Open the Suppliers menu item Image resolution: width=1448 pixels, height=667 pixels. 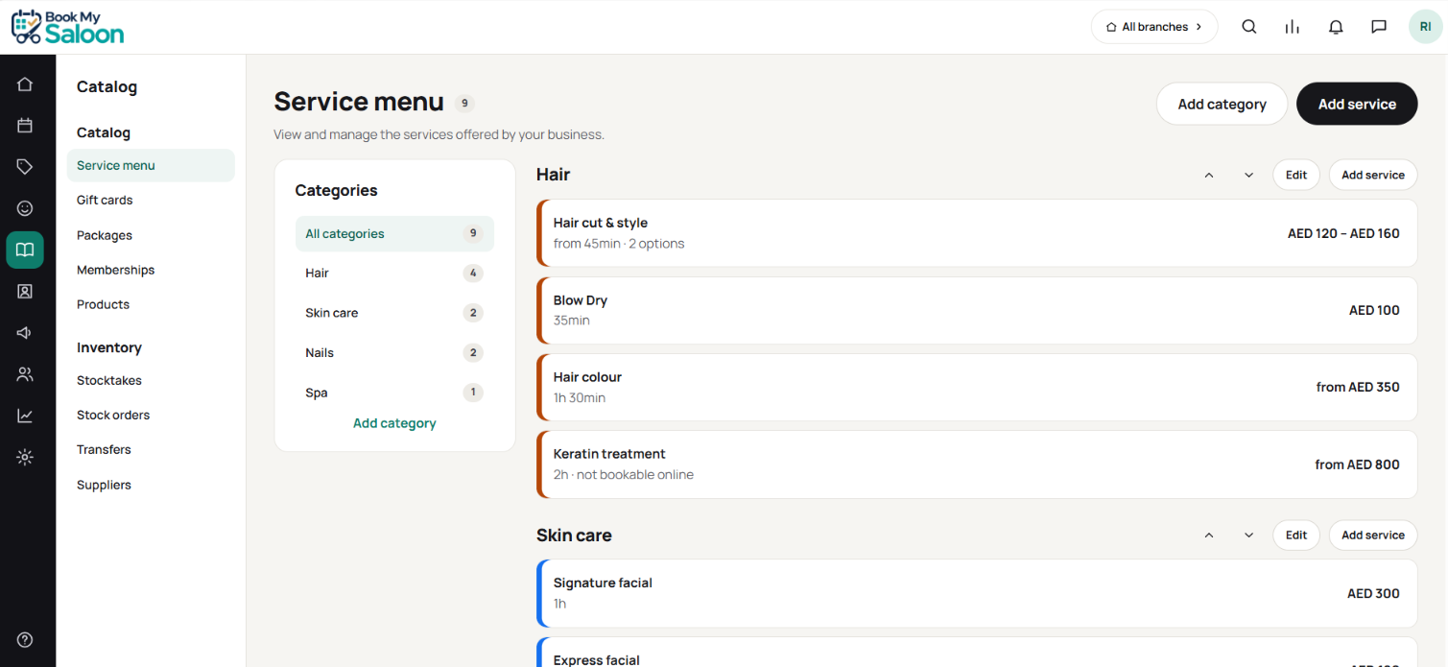point(104,485)
